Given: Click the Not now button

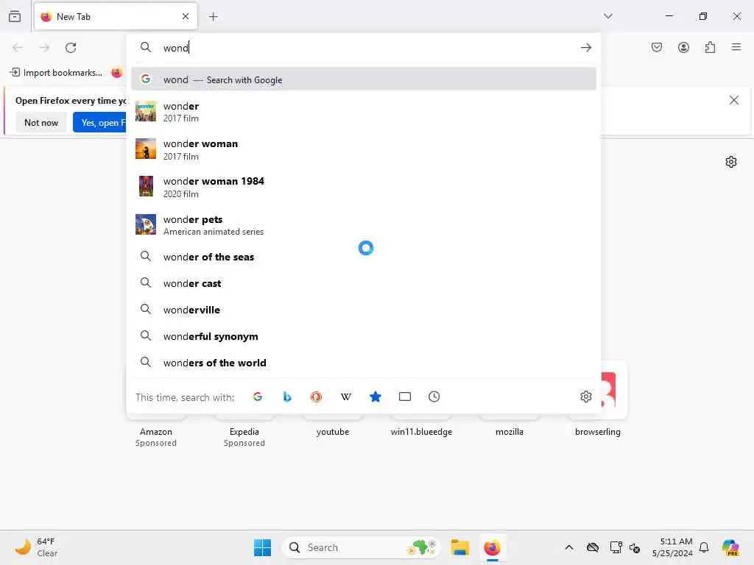Looking at the screenshot, I should [41, 123].
